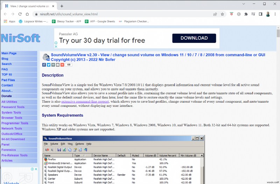Click the page vertical scrollbar thumb
Screen dimensions: 280x184
click(278, 33)
